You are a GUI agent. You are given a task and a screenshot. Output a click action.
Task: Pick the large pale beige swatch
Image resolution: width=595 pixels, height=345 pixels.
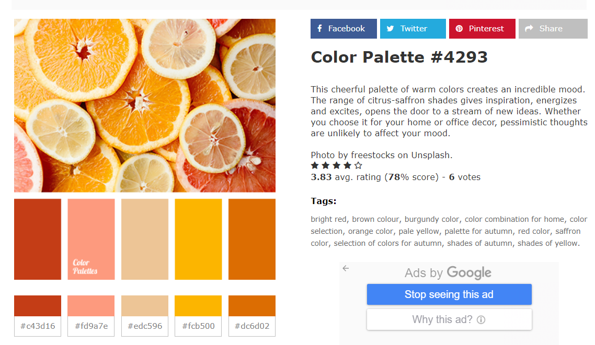click(x=145, y=239)
